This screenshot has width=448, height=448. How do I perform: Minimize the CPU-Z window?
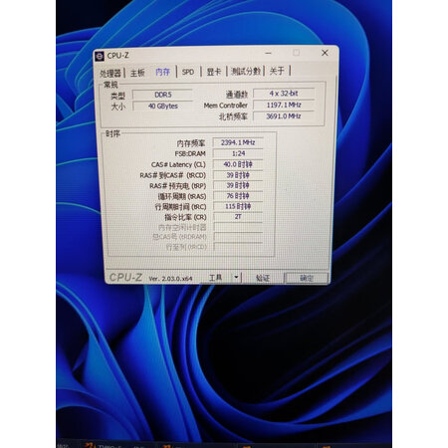pos(268,53)
